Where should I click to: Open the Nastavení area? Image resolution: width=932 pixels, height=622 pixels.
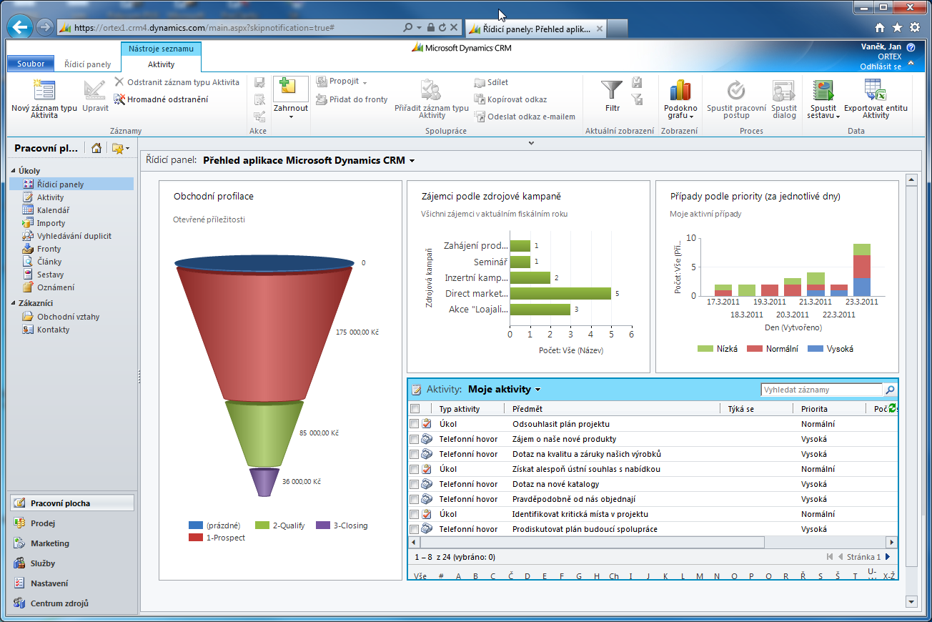point(49,583)
